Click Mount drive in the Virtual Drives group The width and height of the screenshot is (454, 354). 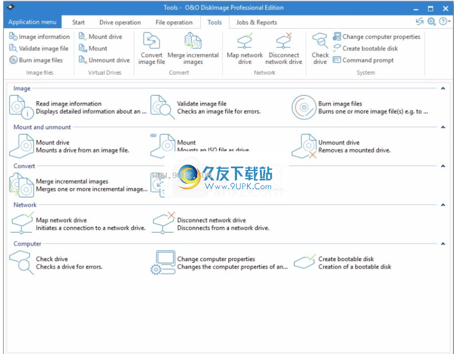101,37
